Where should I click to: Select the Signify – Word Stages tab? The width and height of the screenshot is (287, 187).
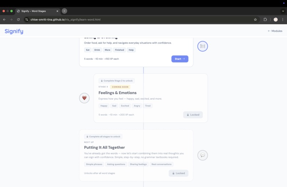click(38, 11)
